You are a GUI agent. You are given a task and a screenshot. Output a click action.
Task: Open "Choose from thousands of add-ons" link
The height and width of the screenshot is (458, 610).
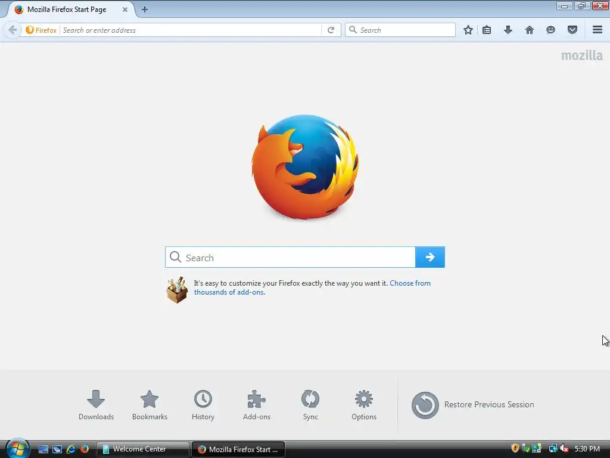click(x=312, y=287)
